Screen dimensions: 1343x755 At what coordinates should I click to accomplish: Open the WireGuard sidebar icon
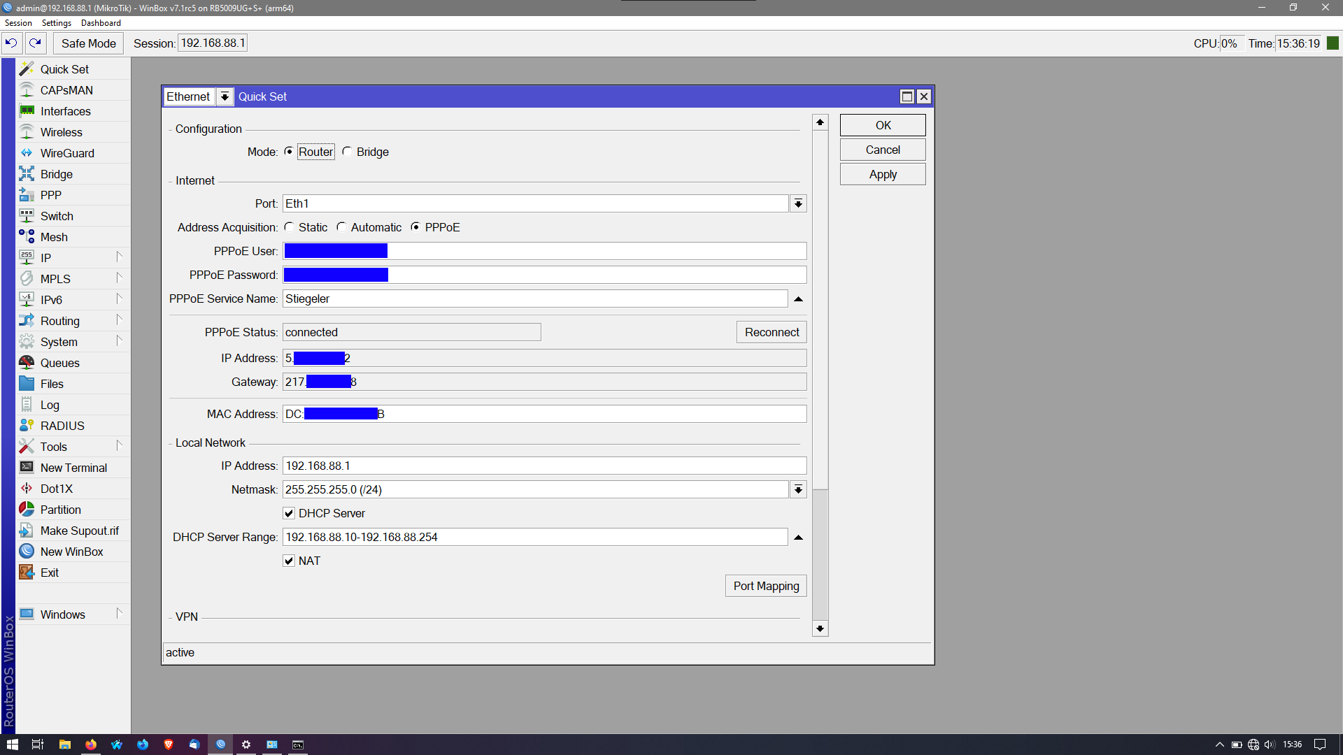[x=27, y=153]
